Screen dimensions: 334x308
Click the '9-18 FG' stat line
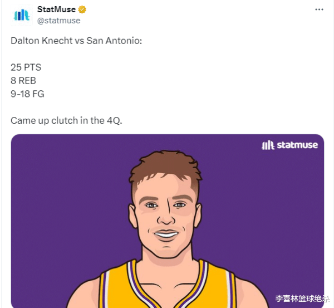(27, 94)
